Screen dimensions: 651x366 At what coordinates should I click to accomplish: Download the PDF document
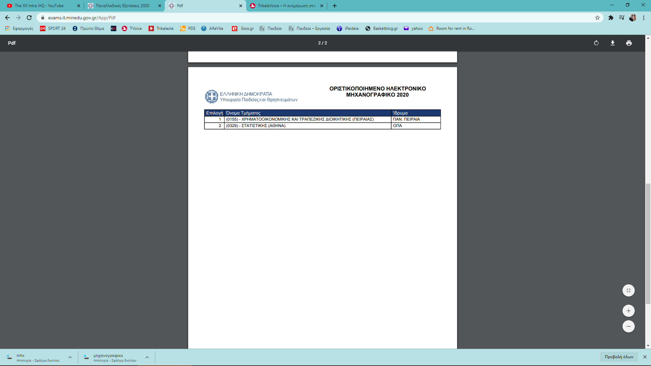click(613, 43)
